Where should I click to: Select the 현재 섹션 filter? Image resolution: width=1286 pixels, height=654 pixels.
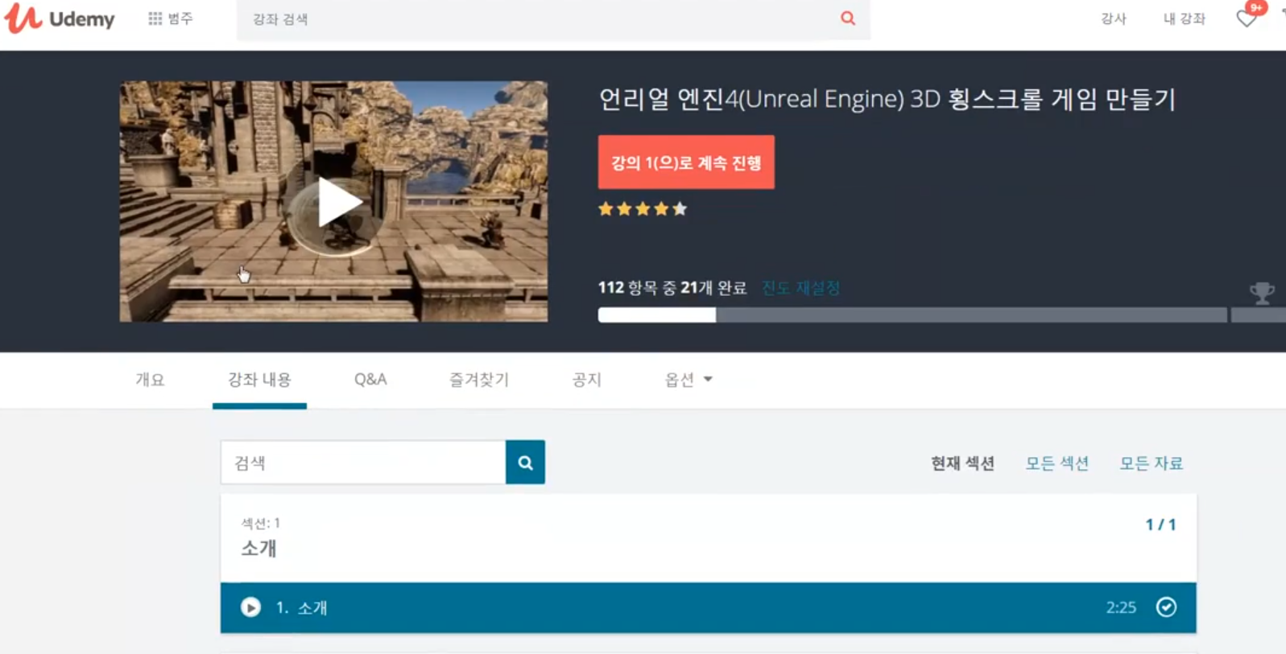click(x=962, y=463)
